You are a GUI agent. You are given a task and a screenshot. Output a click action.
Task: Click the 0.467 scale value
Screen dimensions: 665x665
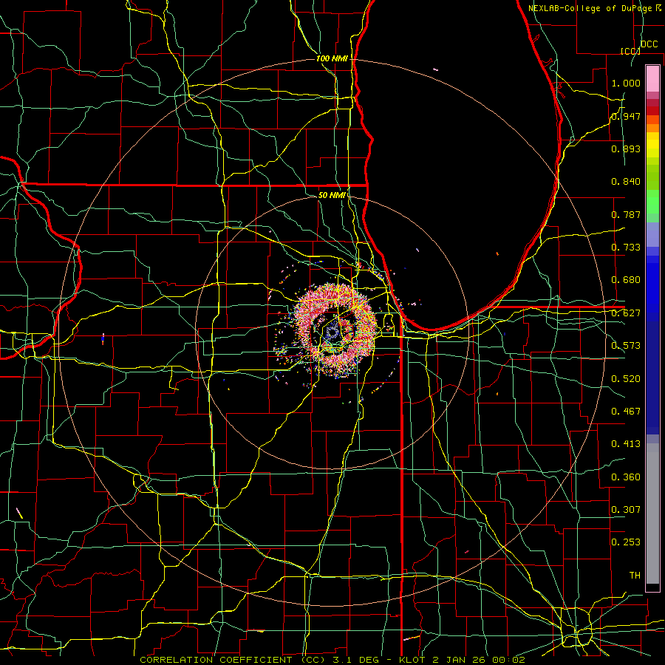[626, 412]
